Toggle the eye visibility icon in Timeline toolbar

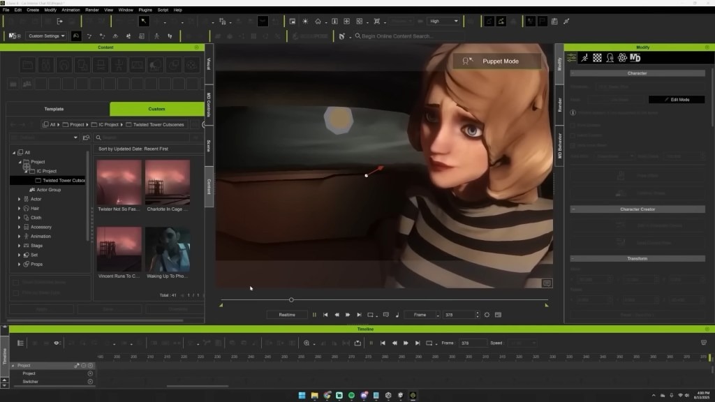tap(57, 343)
